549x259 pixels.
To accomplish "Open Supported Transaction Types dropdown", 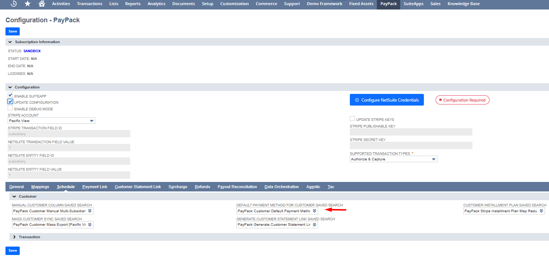I will point(394,159).
